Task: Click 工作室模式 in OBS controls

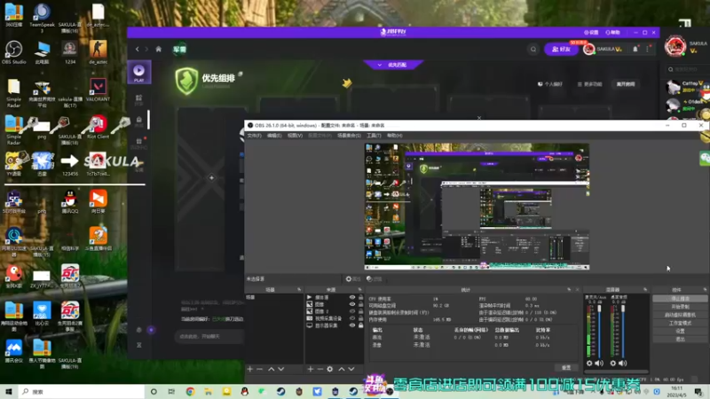Action: [x=680, y=323]
